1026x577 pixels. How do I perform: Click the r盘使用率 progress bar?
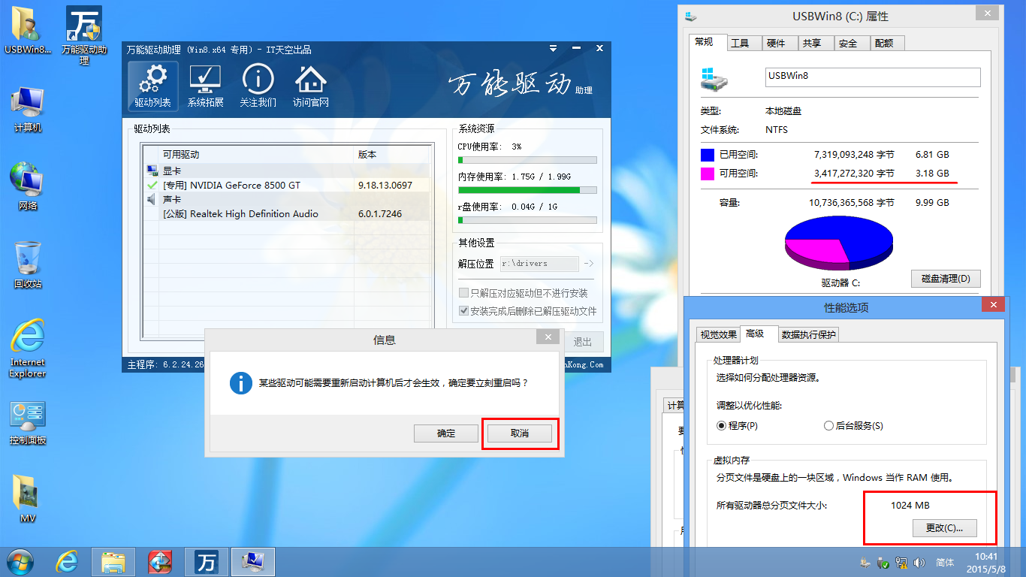coord(527,220)
